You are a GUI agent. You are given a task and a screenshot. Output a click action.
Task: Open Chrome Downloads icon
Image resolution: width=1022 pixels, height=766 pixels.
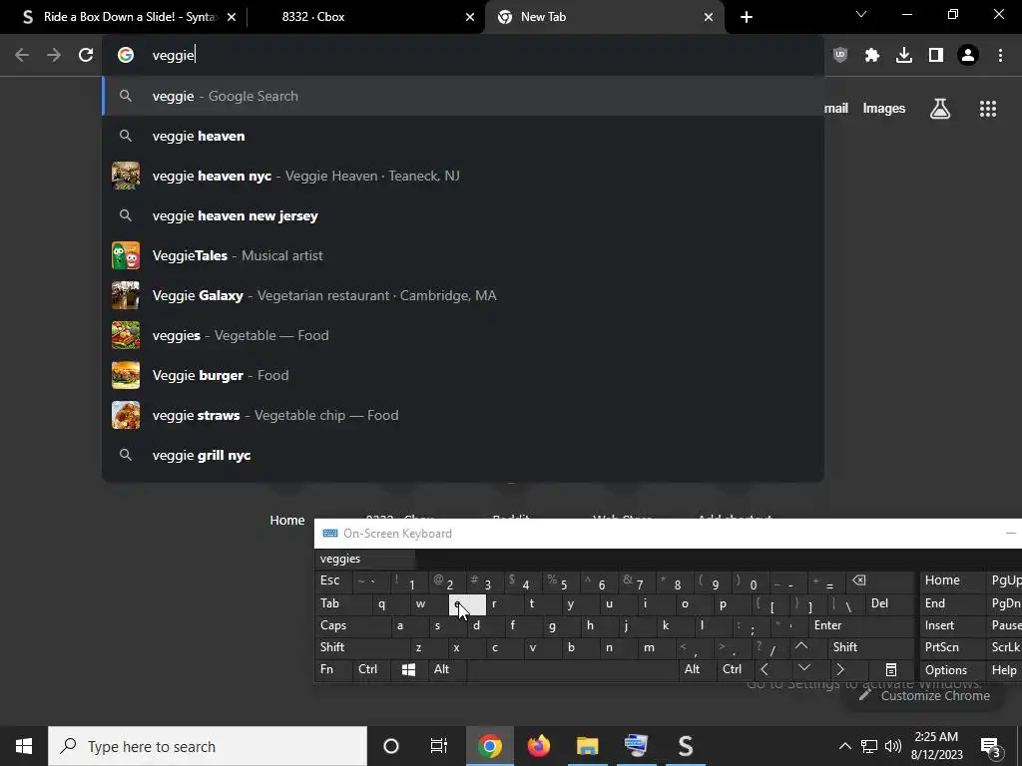click(x=904, y=55)
